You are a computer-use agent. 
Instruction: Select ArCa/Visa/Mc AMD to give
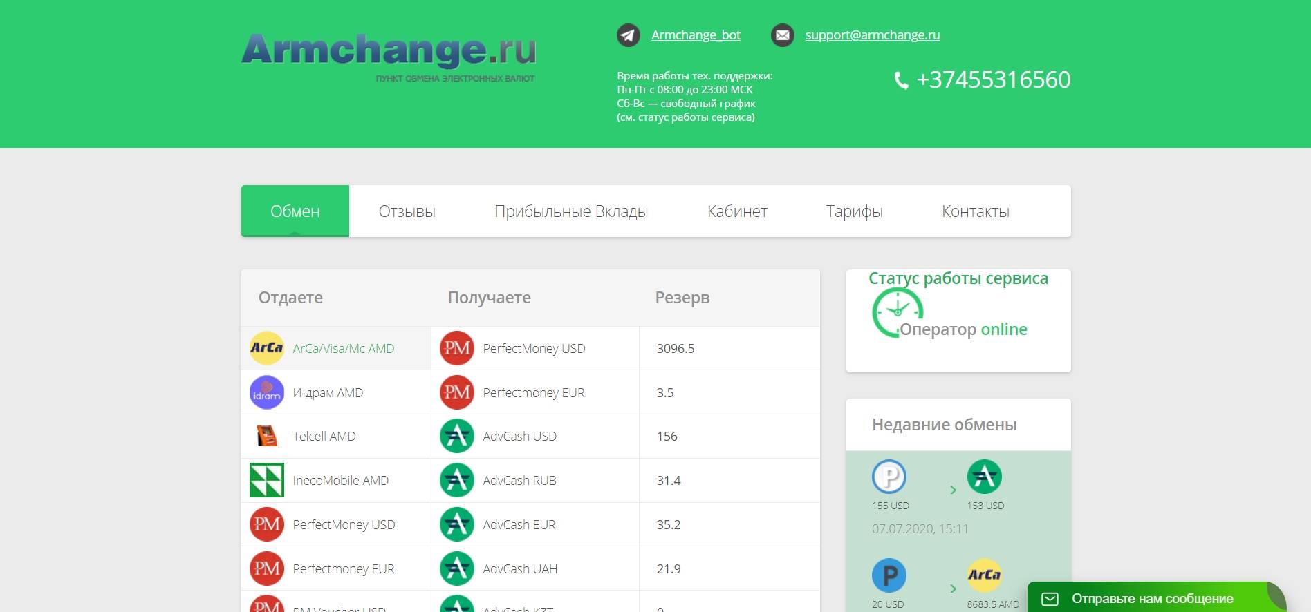tap(336, 348)
